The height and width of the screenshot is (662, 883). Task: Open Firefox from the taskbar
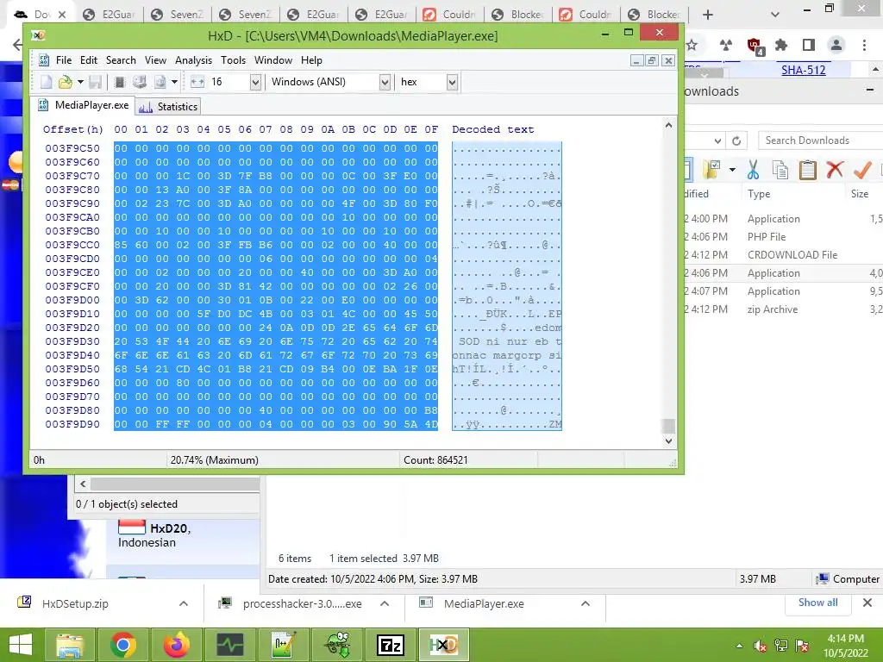tap(177, 645)
